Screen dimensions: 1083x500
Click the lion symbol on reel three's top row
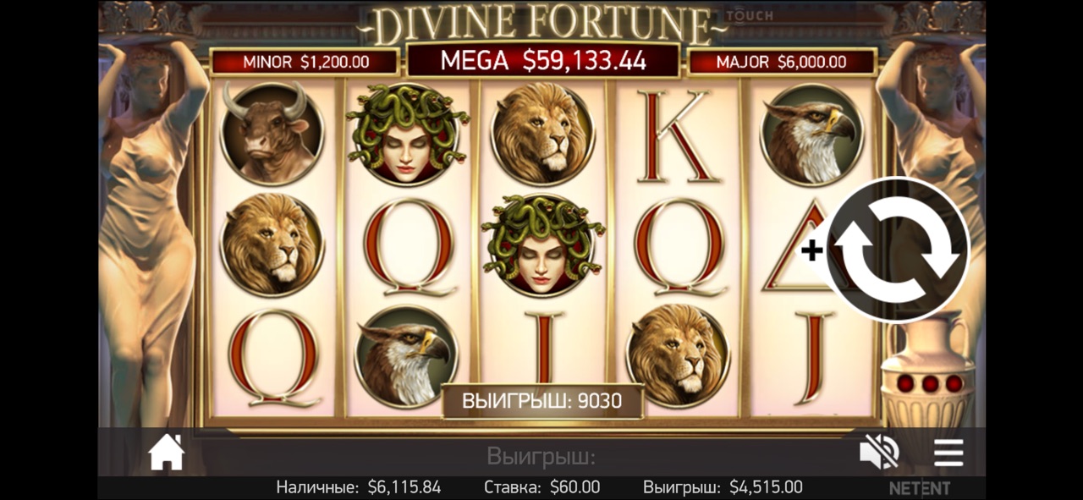[542, 133]
